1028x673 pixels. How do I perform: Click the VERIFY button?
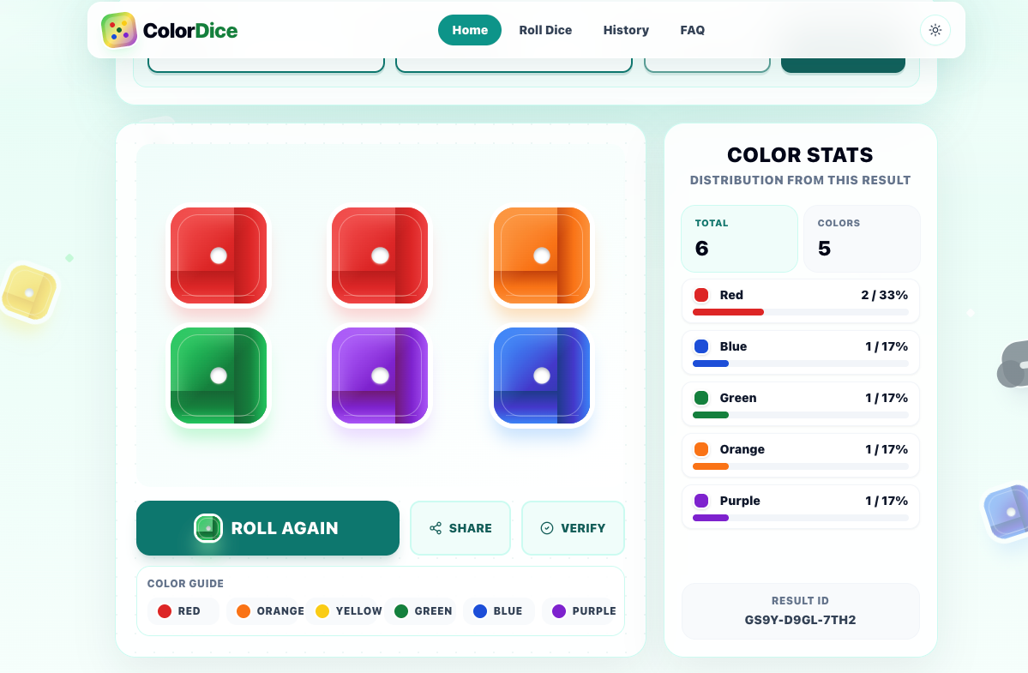coord(573,528)
